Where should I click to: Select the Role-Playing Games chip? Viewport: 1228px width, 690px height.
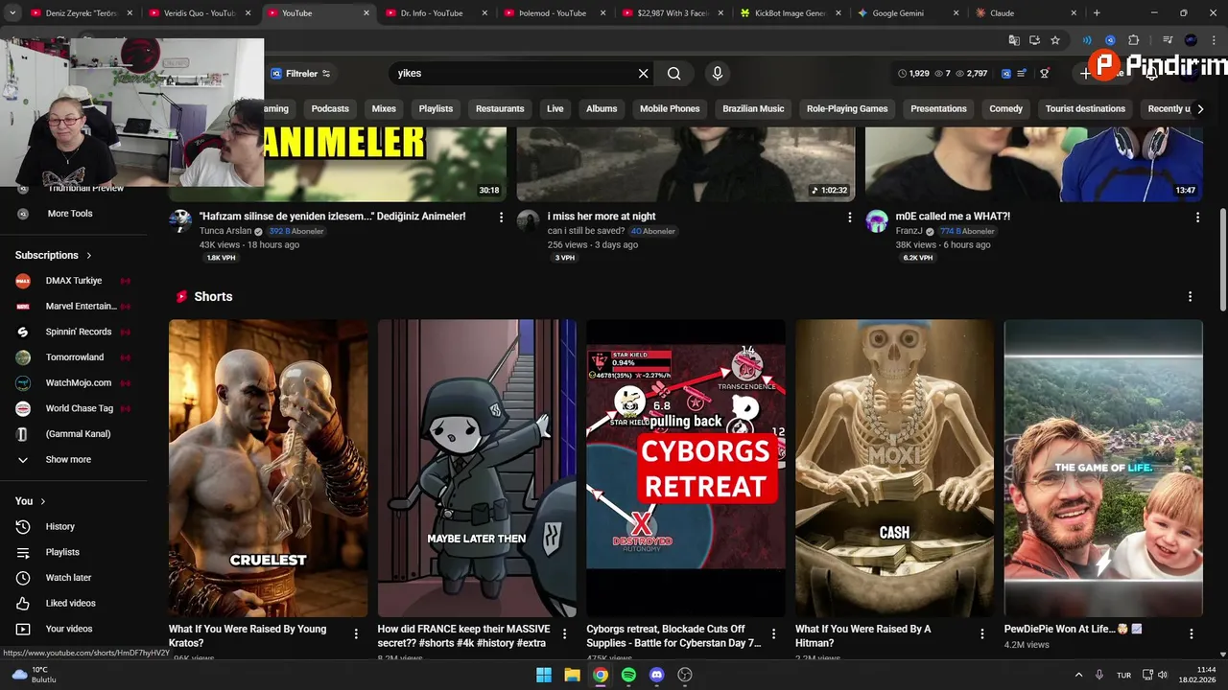[x=847, y=108]
